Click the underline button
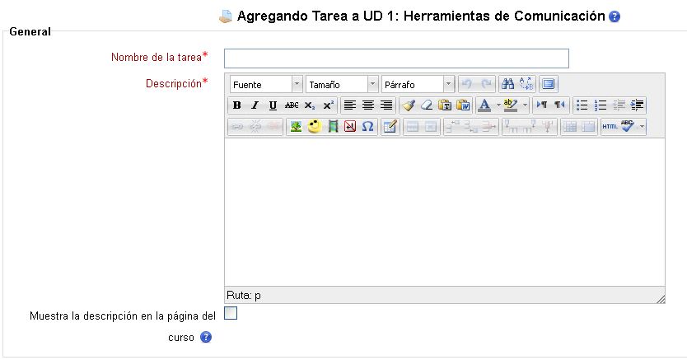Image resolution: width=687 pixels, height=360 pixels. click(x=273, y=105)
